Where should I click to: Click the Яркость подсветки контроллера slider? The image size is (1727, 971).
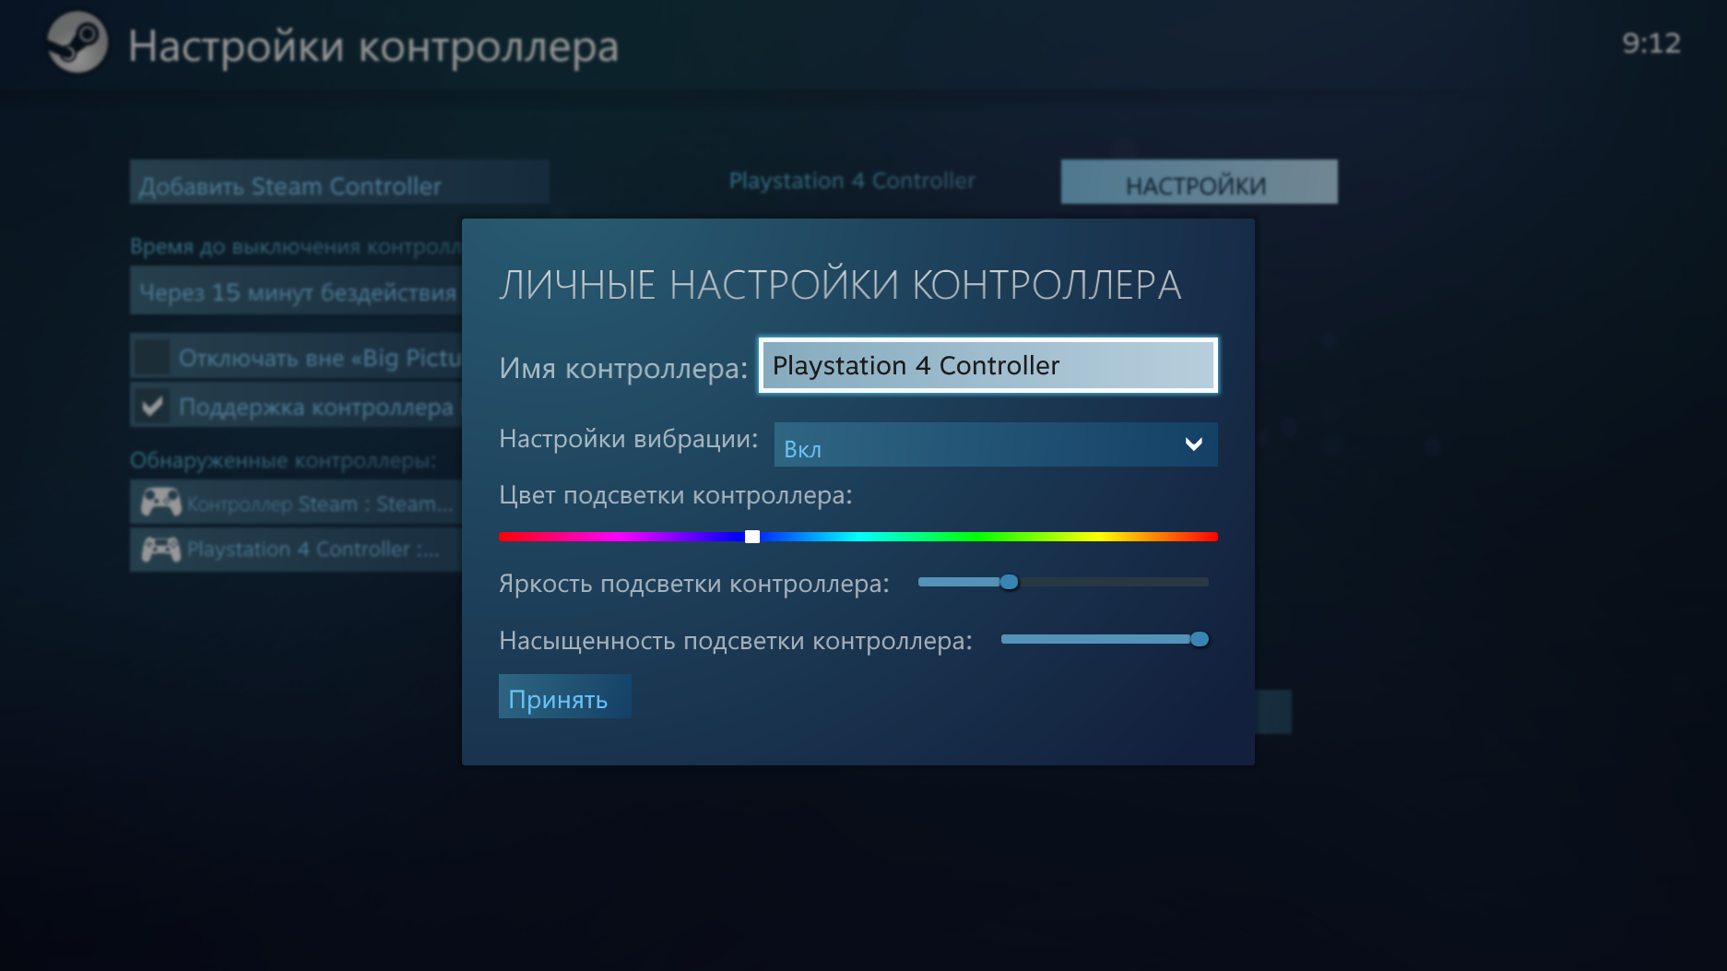[1063, 582]
